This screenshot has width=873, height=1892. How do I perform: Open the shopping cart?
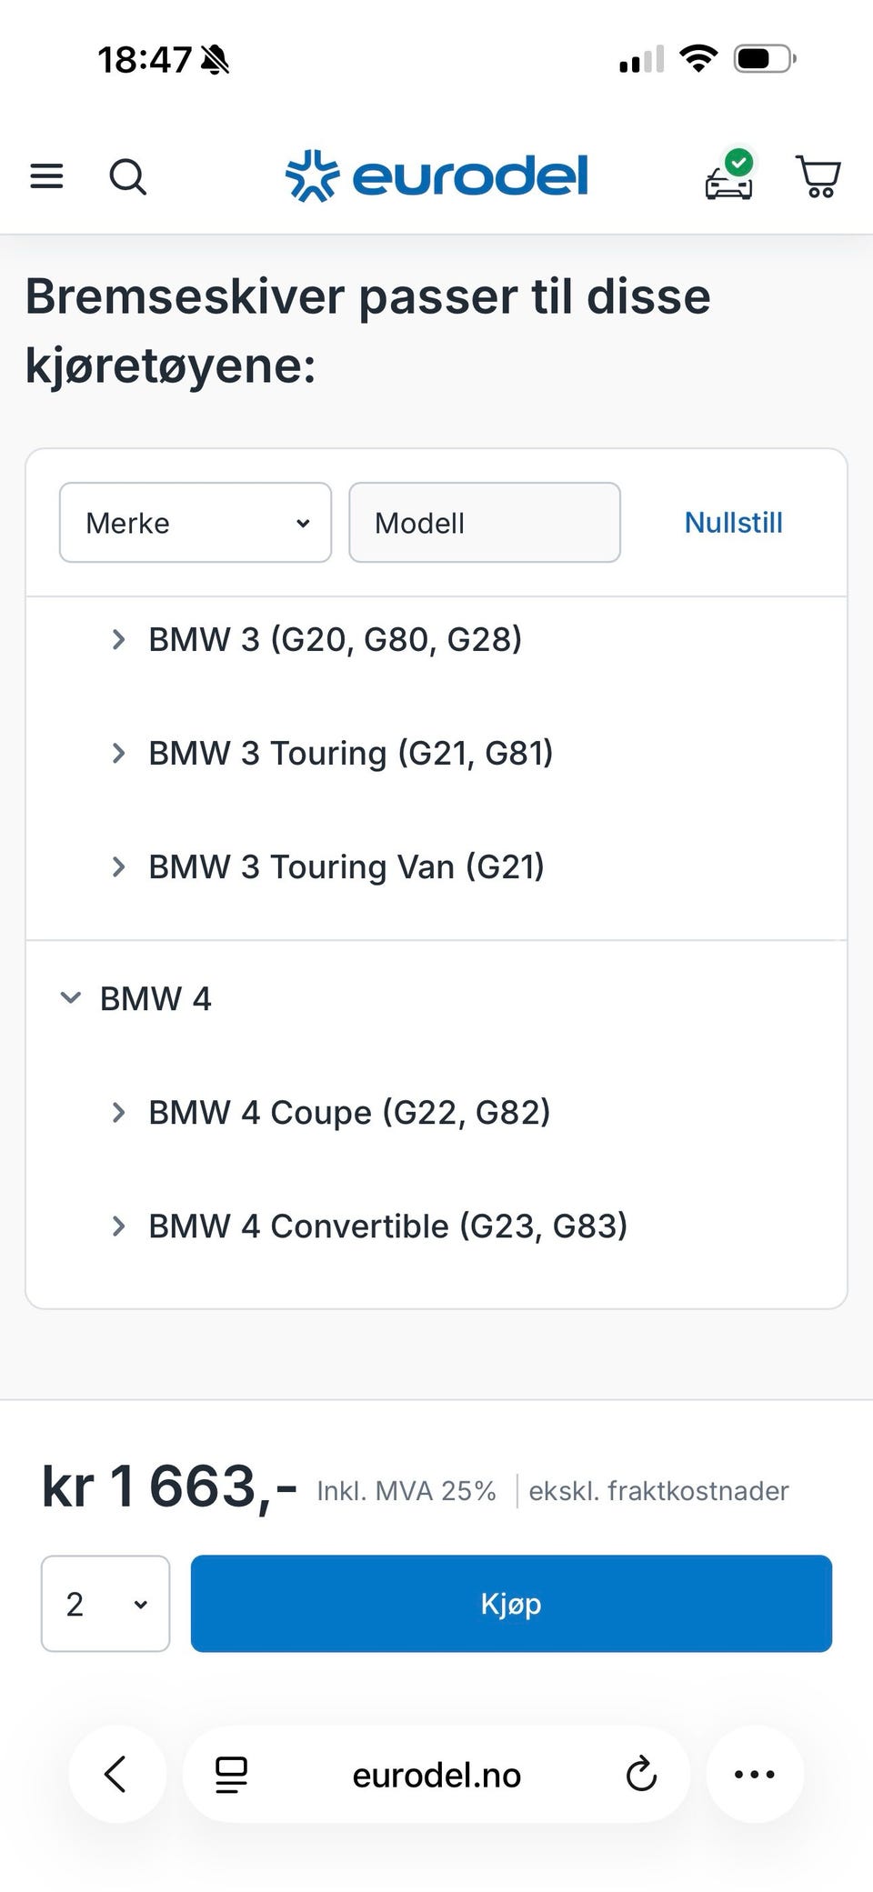tap(818, 176)
